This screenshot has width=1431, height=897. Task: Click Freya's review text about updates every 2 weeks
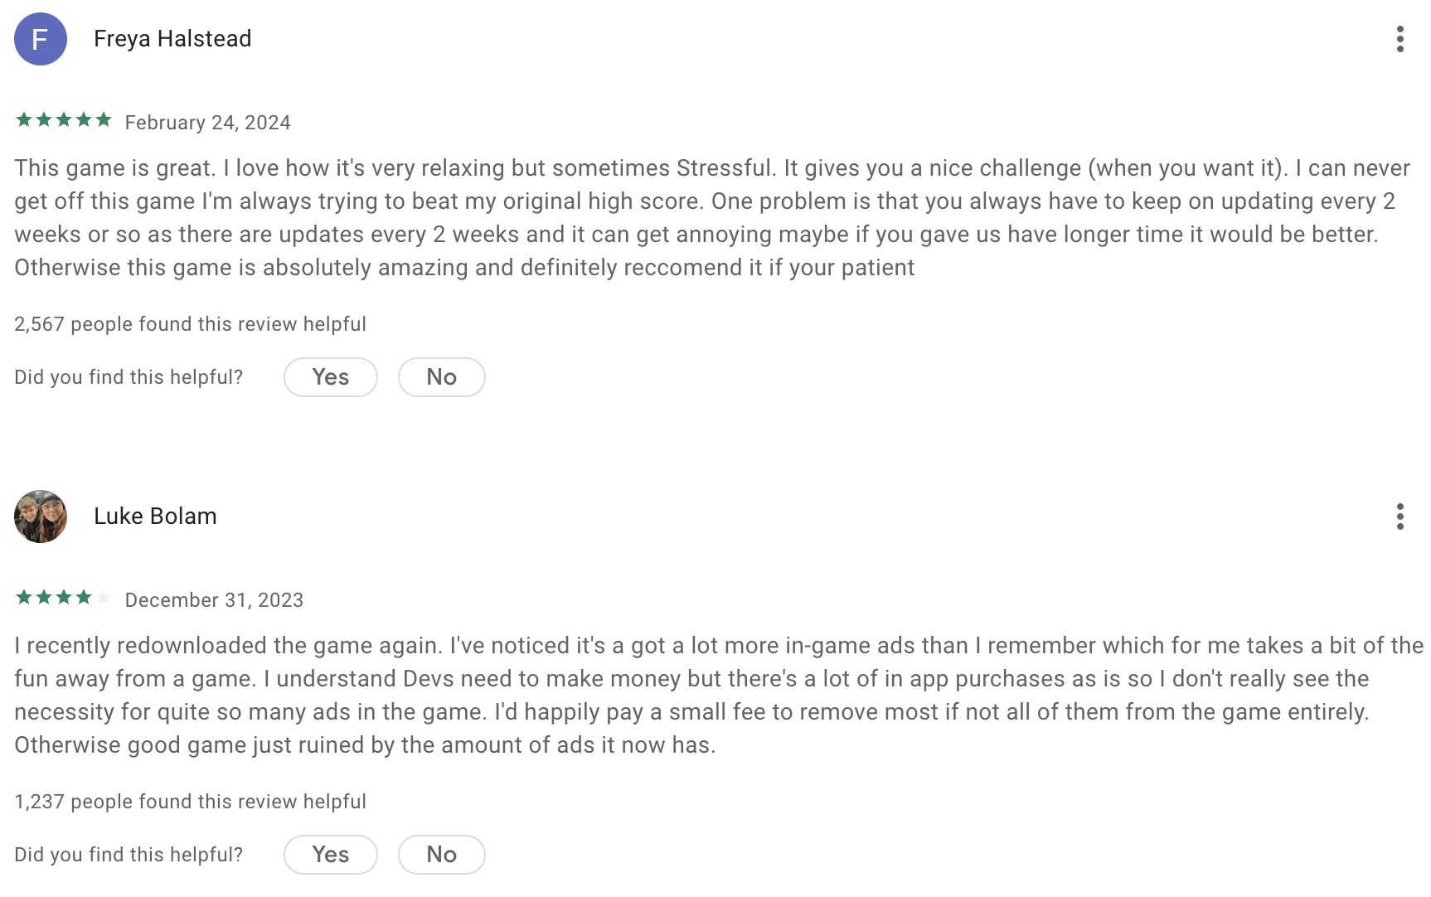coord(712,218)
